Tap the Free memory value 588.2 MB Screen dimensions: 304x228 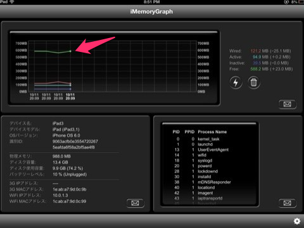click(x=260, y=69)
